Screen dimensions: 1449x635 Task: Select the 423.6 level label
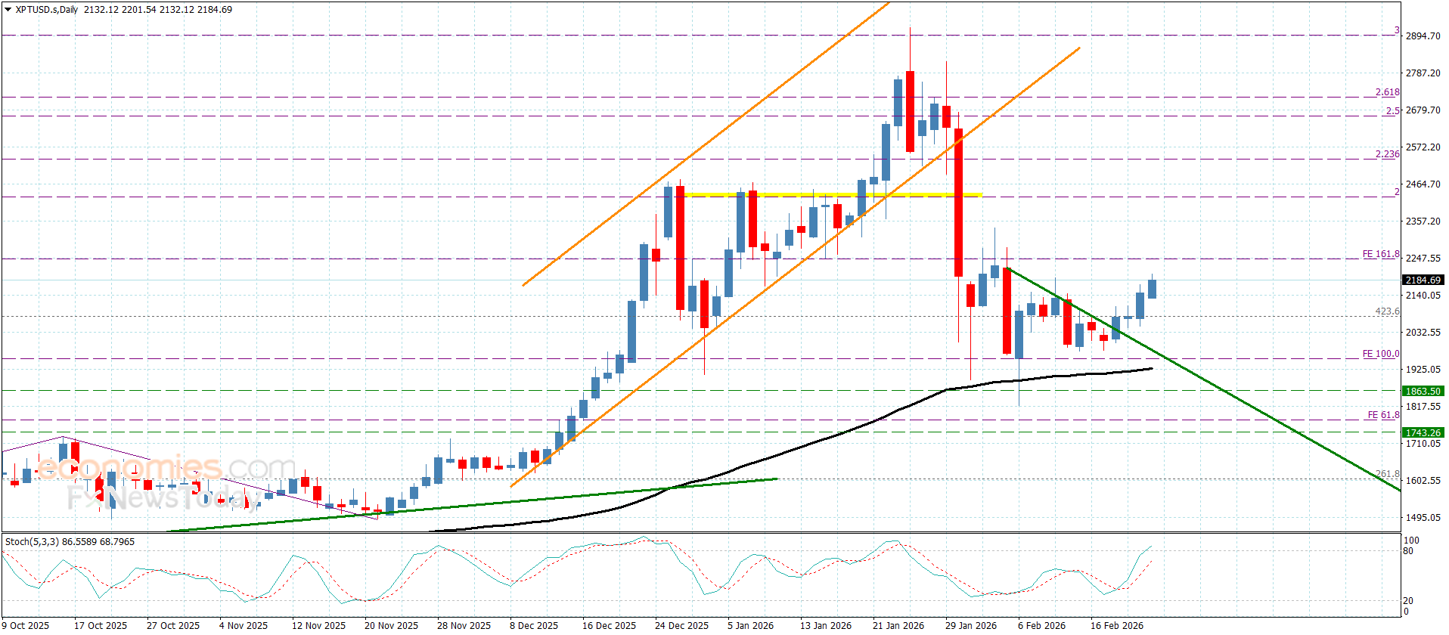click(1387, 311)
